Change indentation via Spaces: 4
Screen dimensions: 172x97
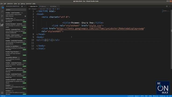click(137, 96)
